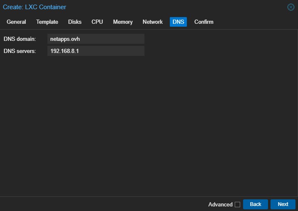Click the Next button
This screenshot has height=211, width=298.
[283, 204]
